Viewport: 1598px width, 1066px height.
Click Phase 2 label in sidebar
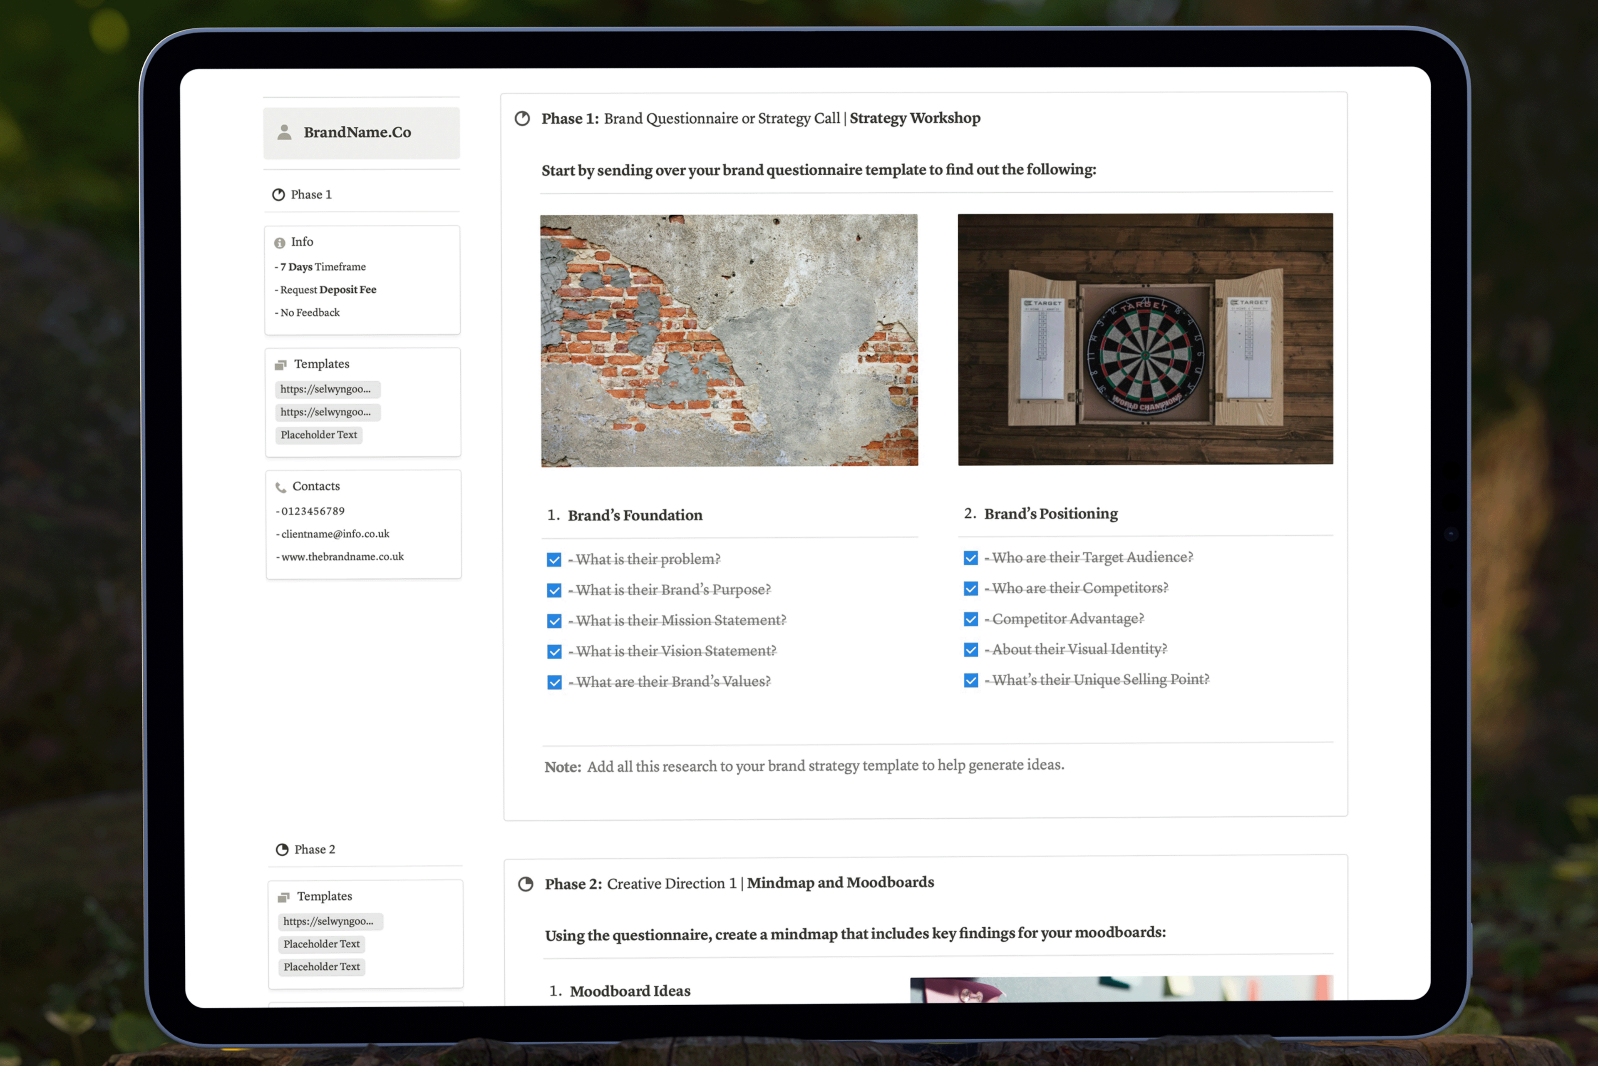click(x=315, y=849)
